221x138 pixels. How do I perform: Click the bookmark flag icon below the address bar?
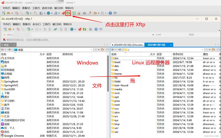(x=4, y=40)
